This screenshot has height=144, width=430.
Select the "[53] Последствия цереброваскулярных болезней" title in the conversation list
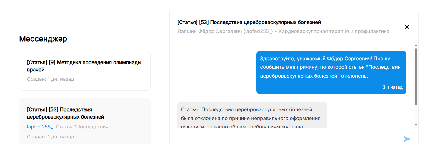click(65, 113)
